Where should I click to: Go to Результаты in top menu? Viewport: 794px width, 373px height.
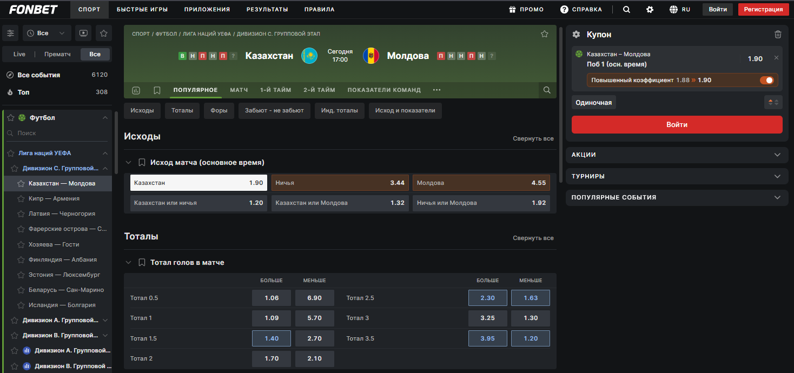[267, 9]
